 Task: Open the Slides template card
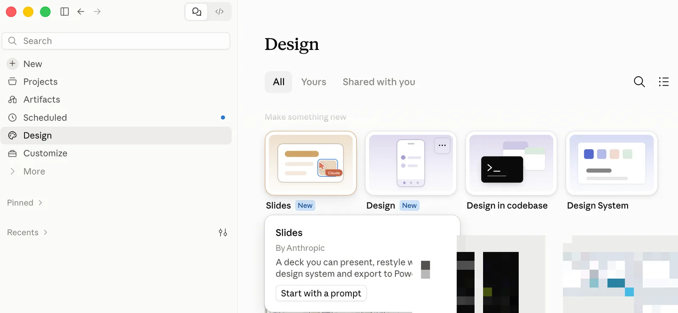pos(311,163)
